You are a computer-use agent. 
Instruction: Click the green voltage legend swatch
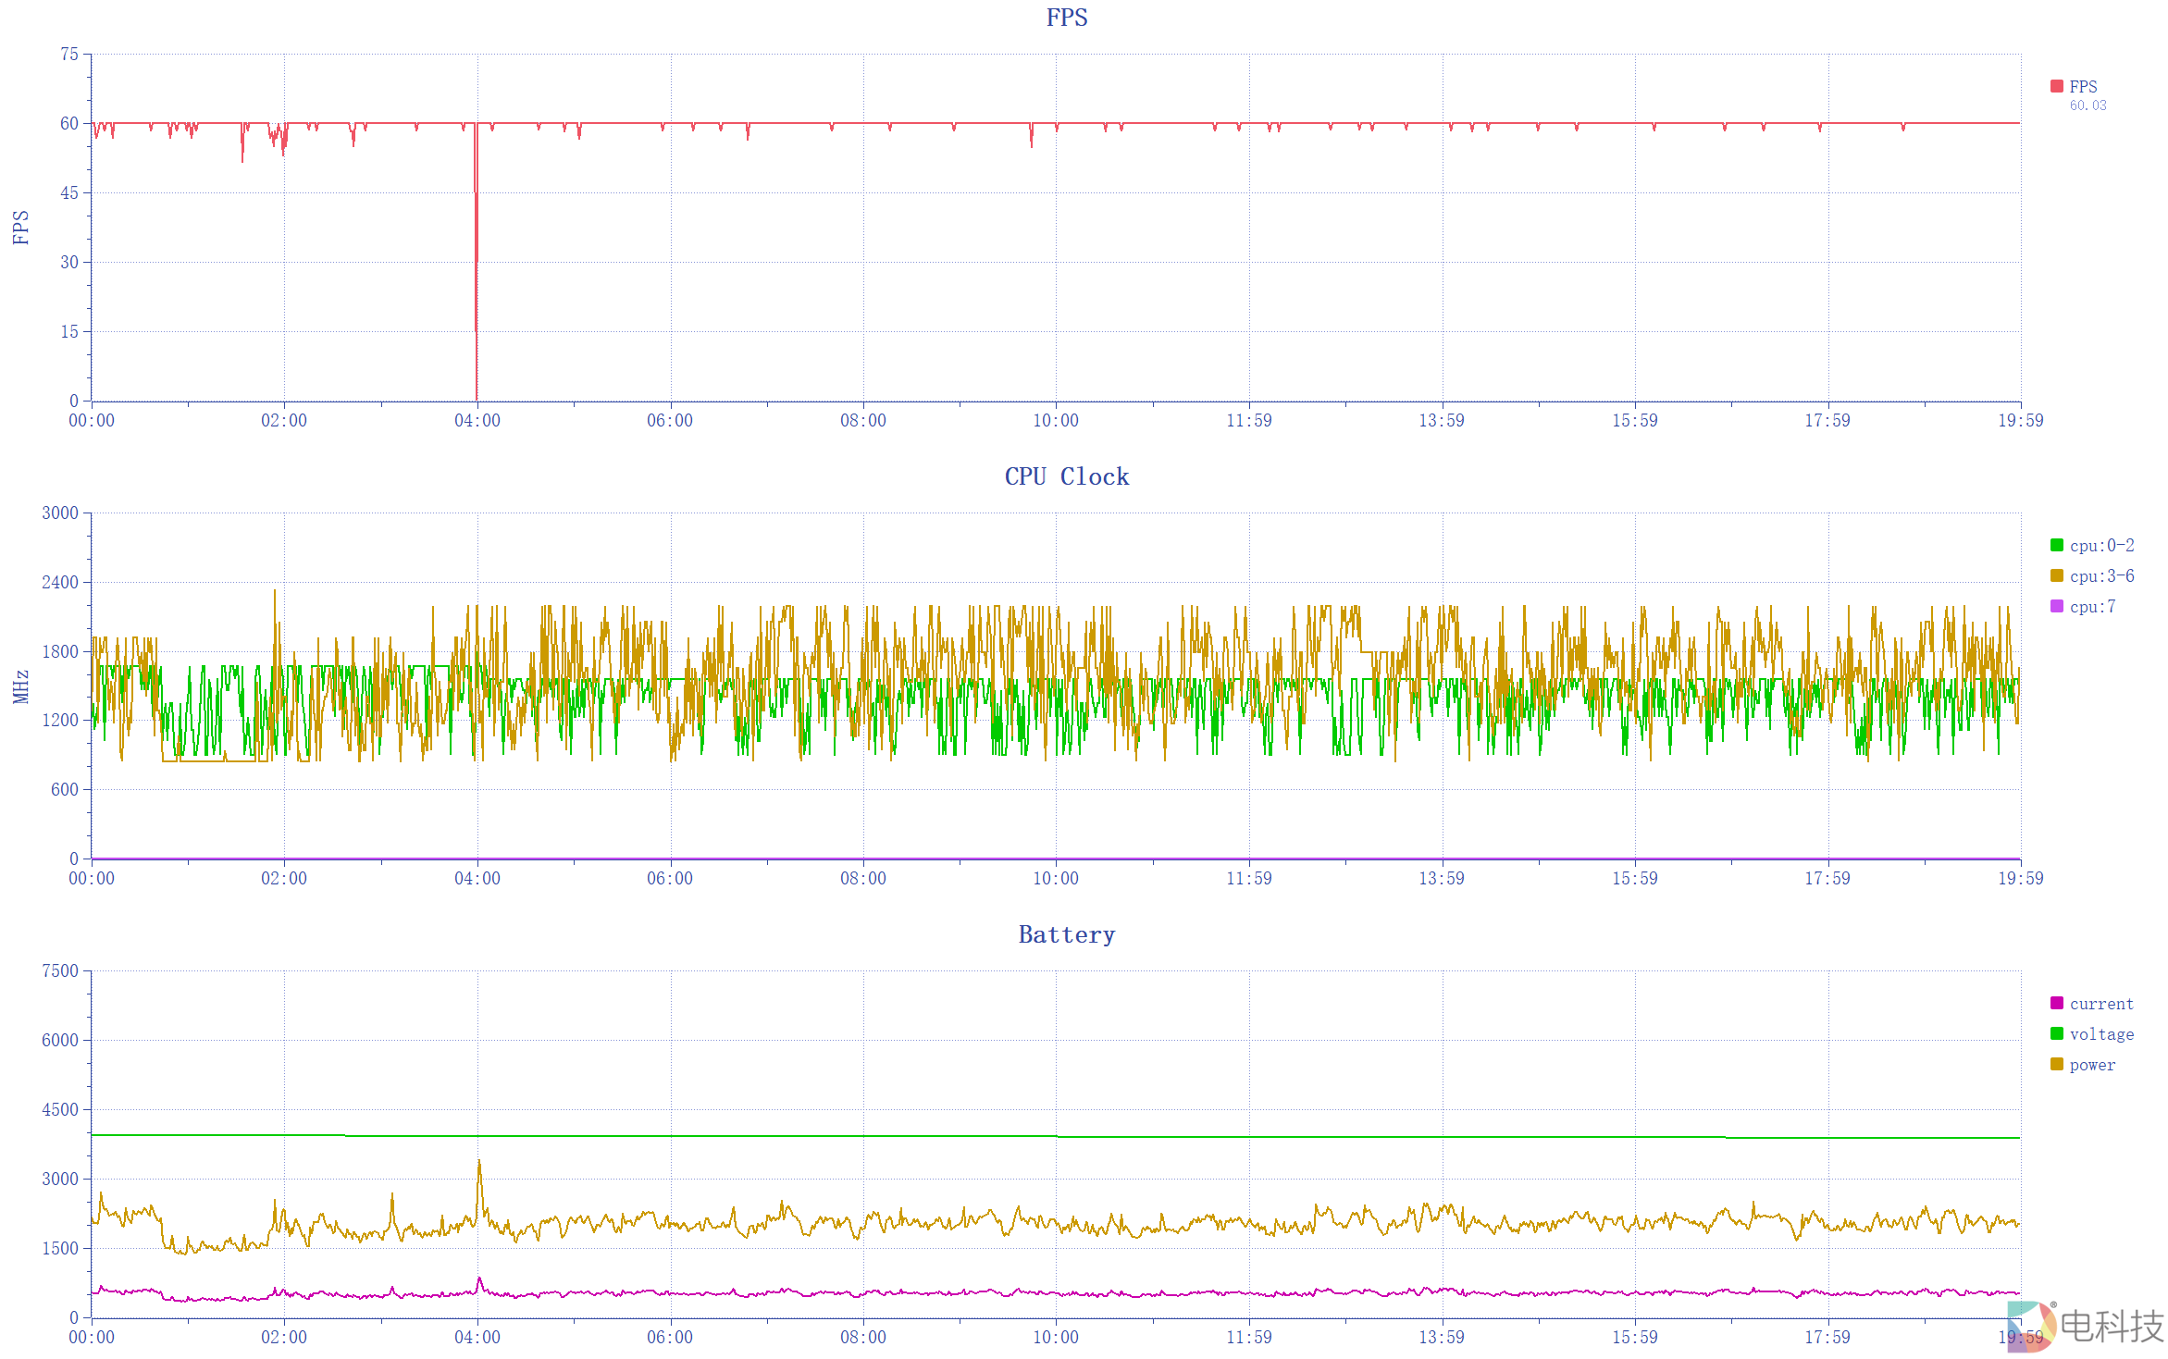(x=2056, y=1033)
